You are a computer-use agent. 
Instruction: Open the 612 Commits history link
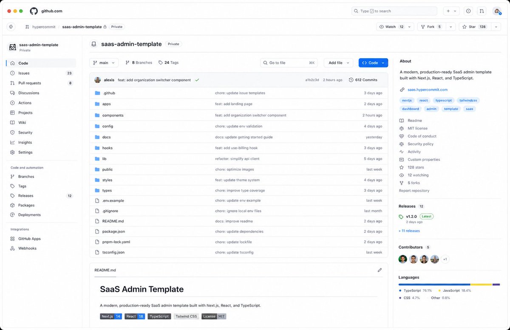(363, 80)
